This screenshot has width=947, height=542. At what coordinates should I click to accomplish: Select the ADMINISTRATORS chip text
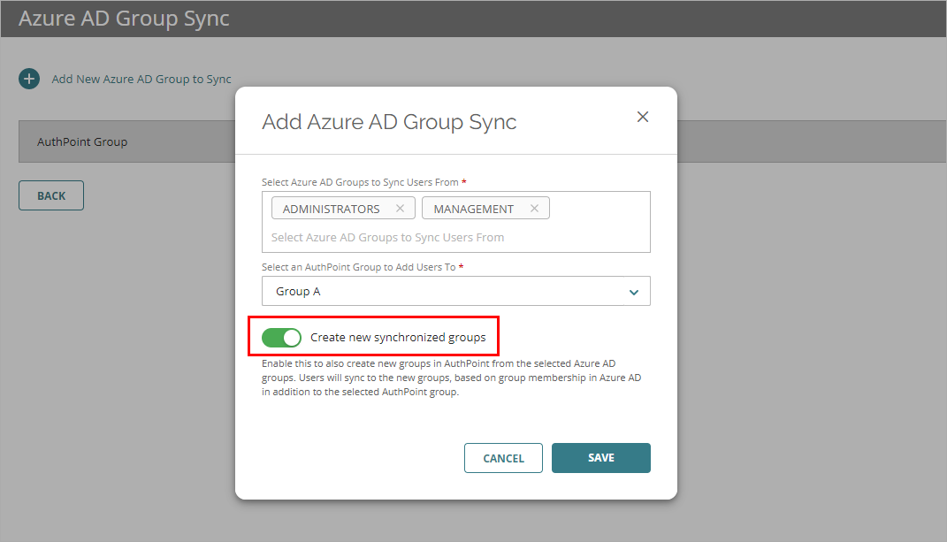point(331,209)
